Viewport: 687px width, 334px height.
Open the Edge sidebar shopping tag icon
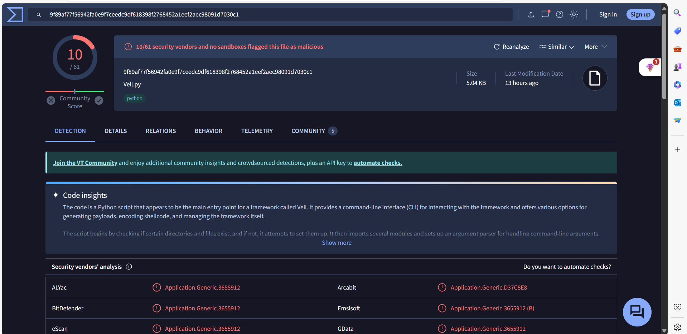pyautogui.click(x=677, y=31)
